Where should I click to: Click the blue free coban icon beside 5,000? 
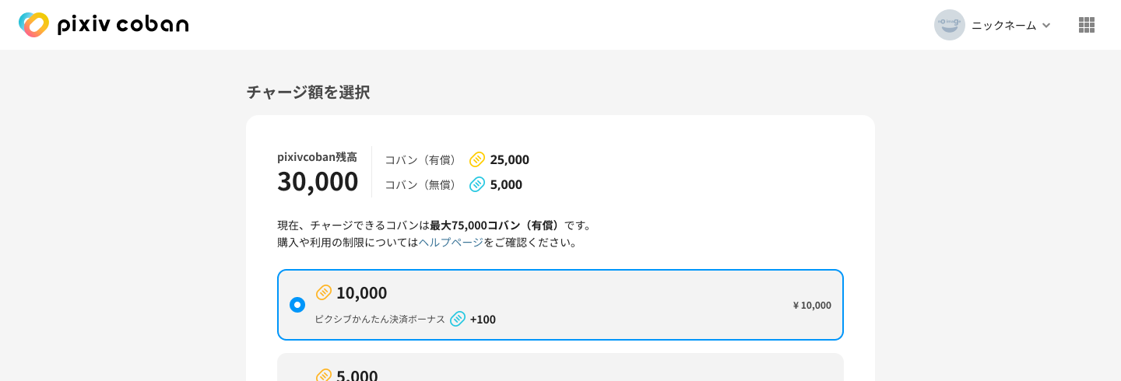[x=477, y=184]
